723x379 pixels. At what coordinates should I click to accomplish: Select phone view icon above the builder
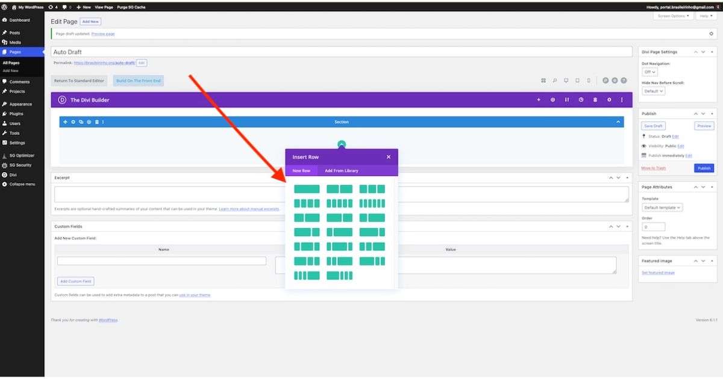coord(588,80)
